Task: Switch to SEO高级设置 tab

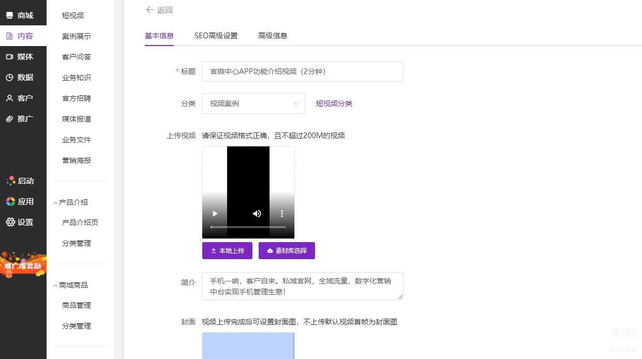Action: tap(216, 36)
